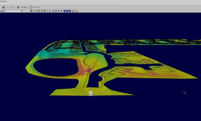This screenshot has height=121, width=201.
Task: Open the Haul Report
Action: click(24, 7)
